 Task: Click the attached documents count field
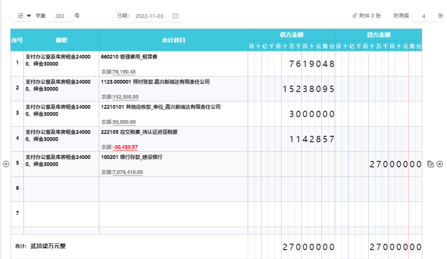coord(424,16)
